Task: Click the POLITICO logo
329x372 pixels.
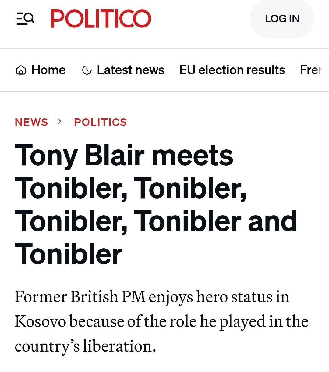Action: (101, 19)
